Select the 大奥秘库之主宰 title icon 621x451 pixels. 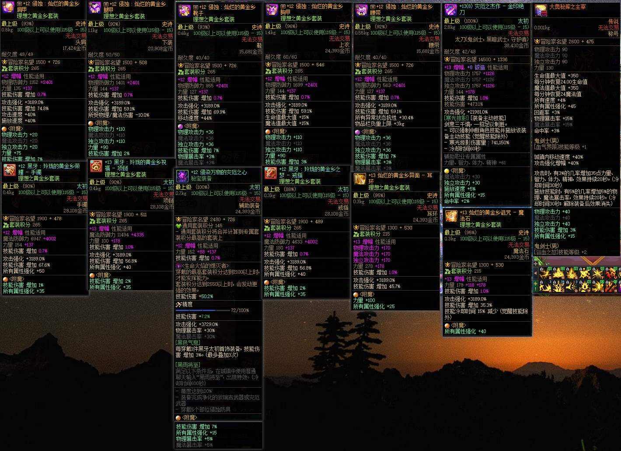541,10
